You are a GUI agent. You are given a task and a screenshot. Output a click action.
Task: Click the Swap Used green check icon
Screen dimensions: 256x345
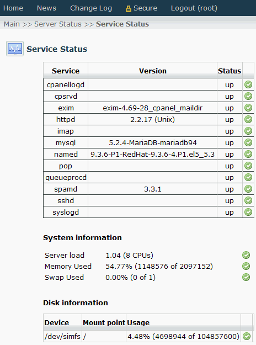(246, 277)
